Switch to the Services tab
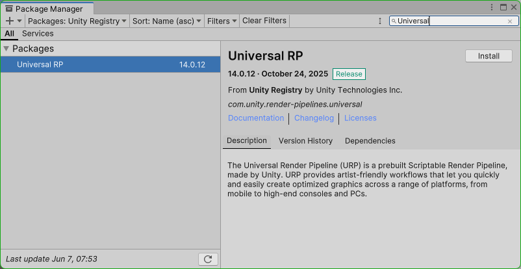This screenshot has width=521, height=269. click(x=38, y=34)
